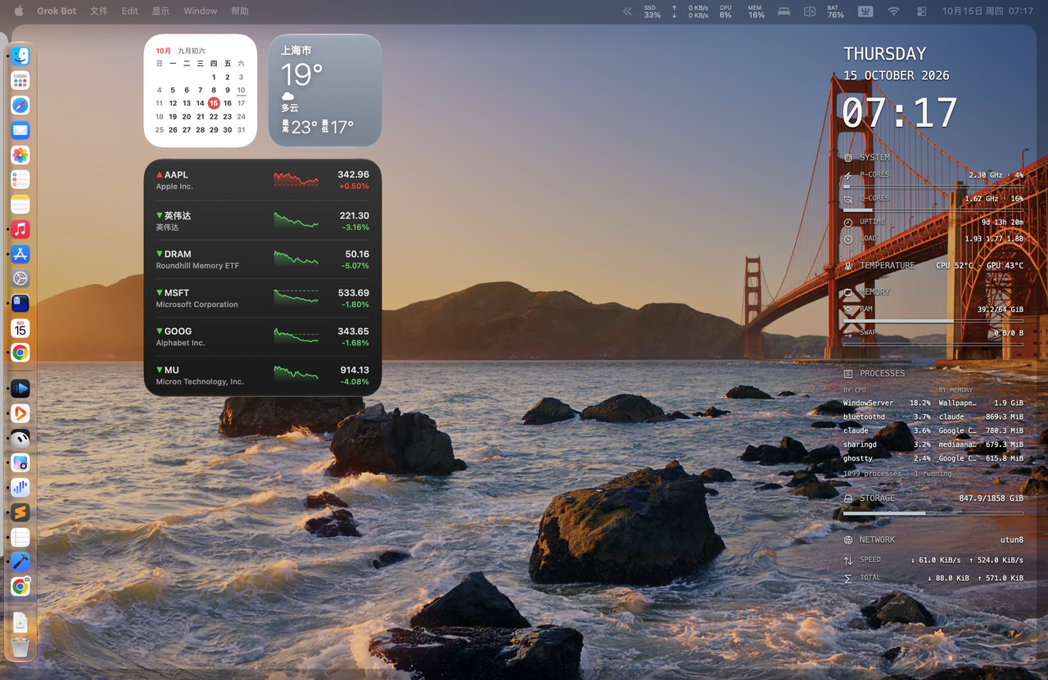Launch Safari from the Dock
Screen dimensions: 1048x680
(20, 106)
